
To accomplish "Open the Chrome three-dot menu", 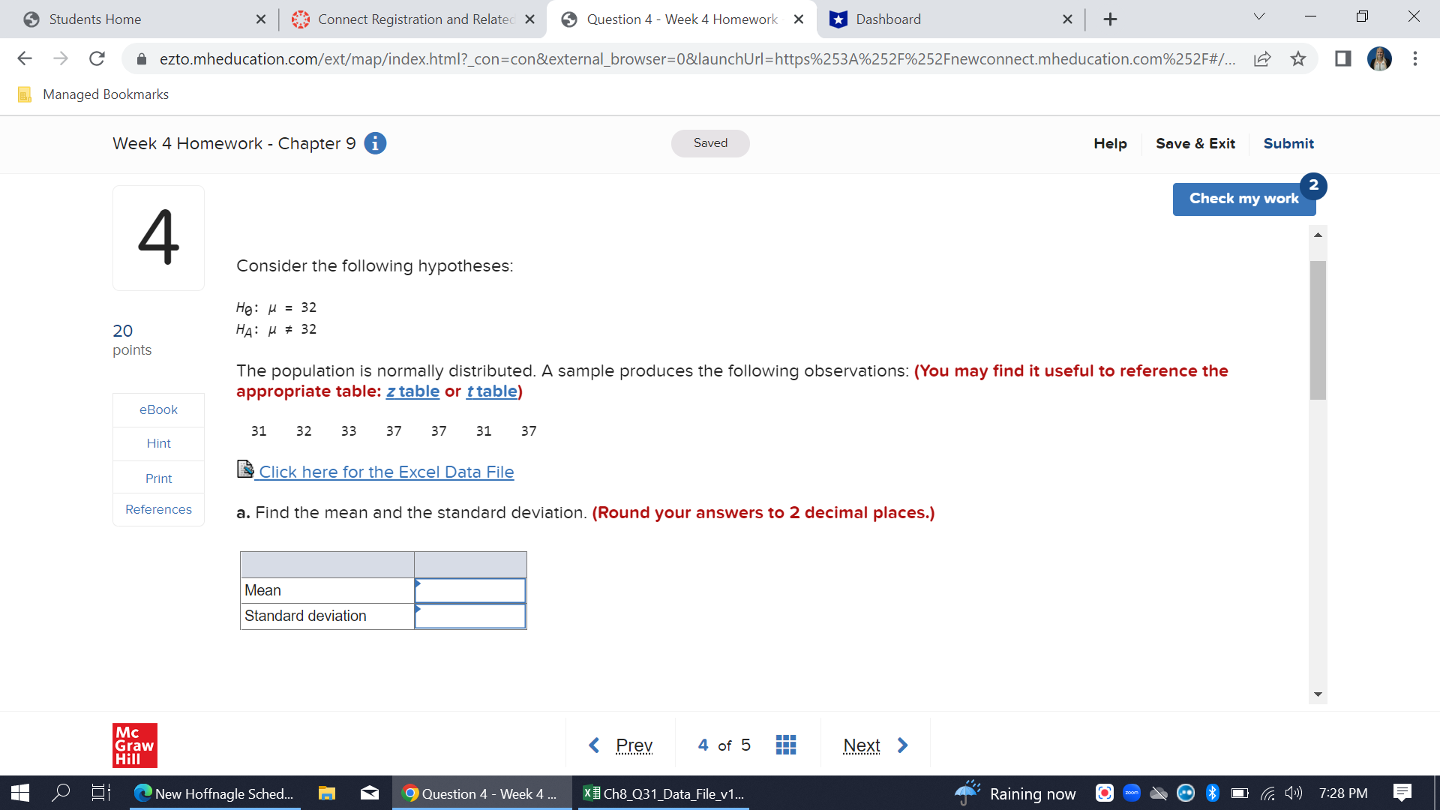I will [x=1414, y=58].
